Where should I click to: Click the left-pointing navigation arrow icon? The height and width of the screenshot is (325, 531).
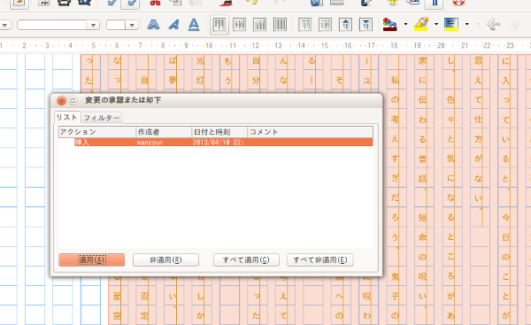click(x=494, y=25)
